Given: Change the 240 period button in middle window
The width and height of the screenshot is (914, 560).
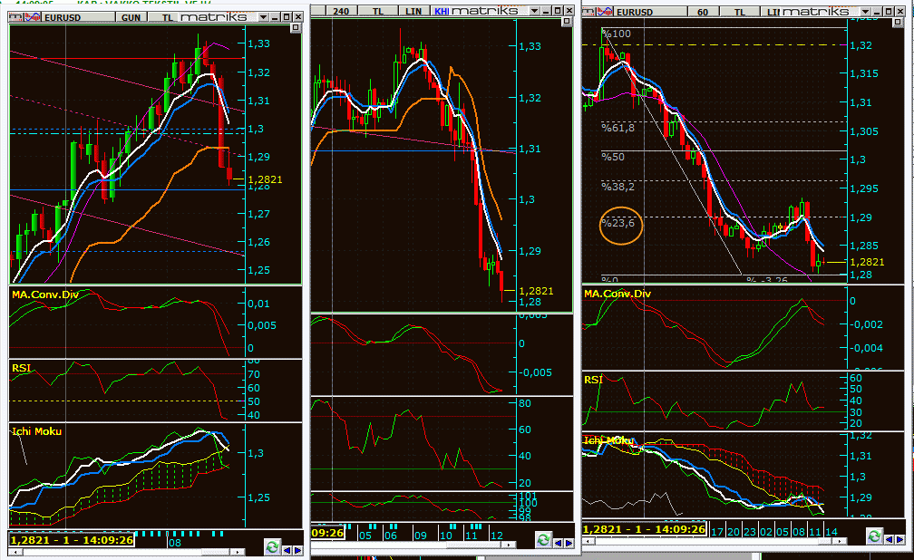Looking at the screenshot, I should [x=341, y=11].
